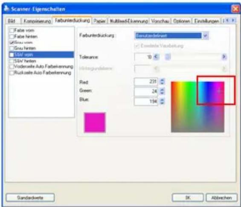Viewport: 241px width, 207px height.
Task: Click the Abbrechen button
Action: (221, 198)
